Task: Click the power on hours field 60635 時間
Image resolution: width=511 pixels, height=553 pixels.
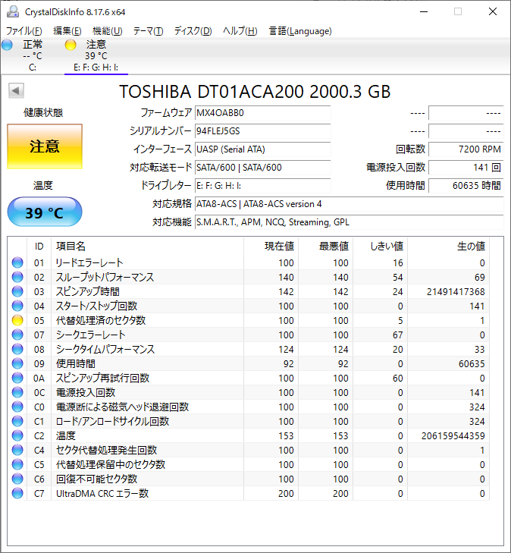Action: pos(466,186)
